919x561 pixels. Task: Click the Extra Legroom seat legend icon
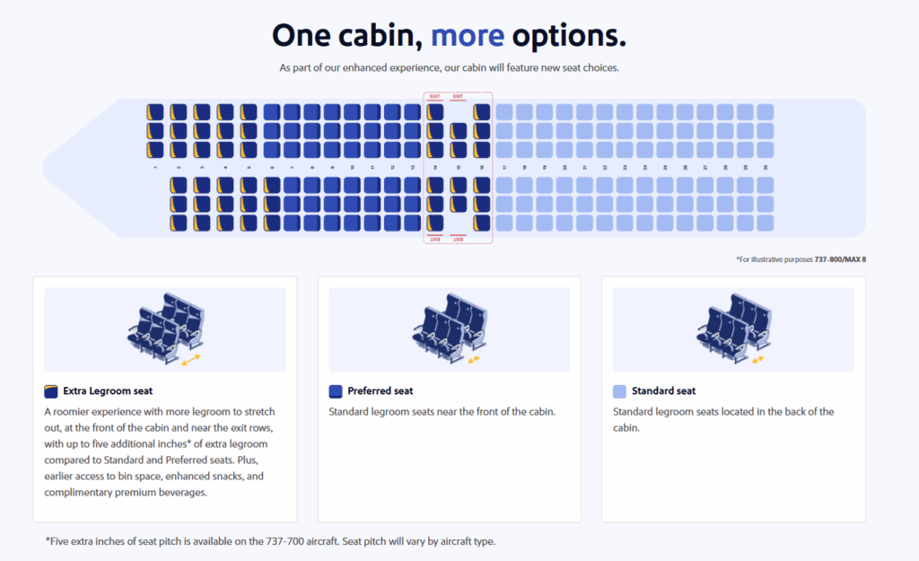pos(51,391)
